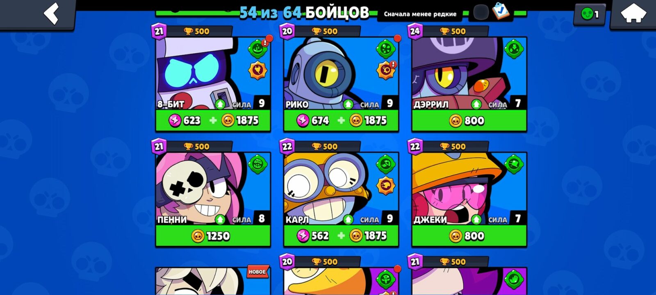The image size is (656, 295).
Task: Open the new brawler marked НОВОЕ
Action: (x=213, y=281)
